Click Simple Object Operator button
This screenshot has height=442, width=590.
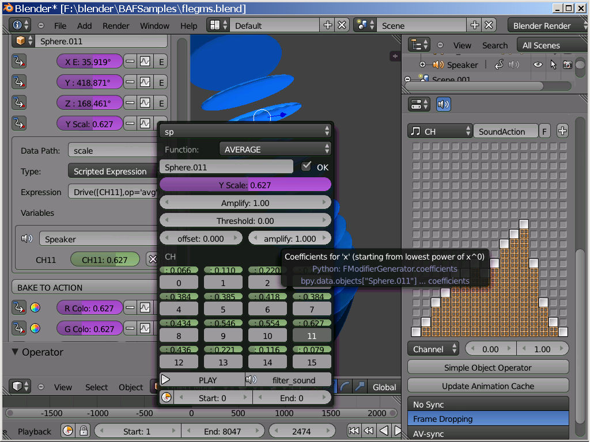coord(488,367)
